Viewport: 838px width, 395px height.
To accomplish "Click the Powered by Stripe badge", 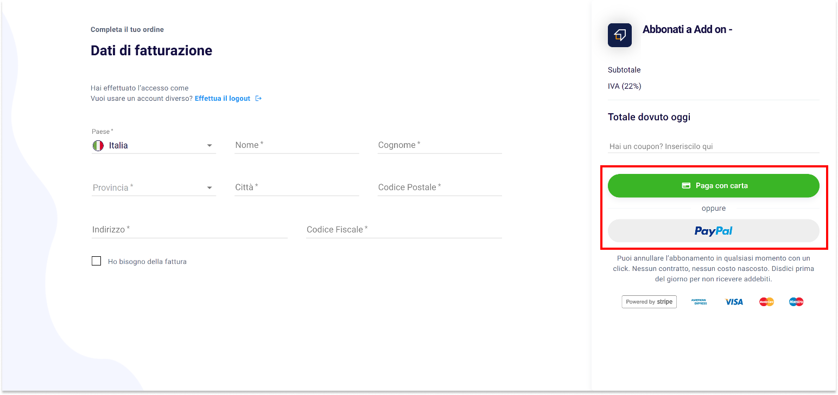I will pos(649,302).
